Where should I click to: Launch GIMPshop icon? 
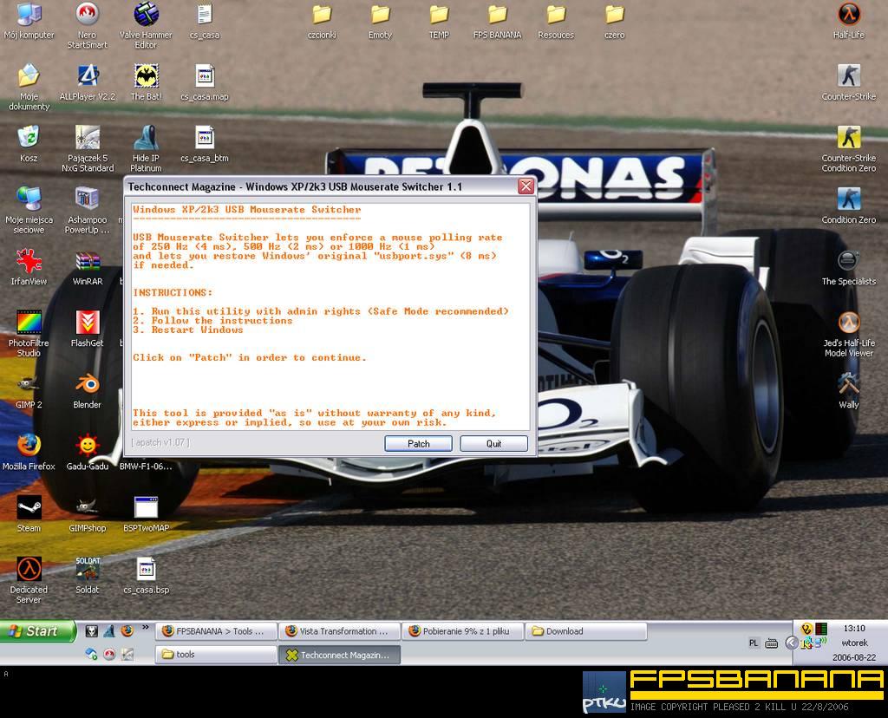(88, 513)
